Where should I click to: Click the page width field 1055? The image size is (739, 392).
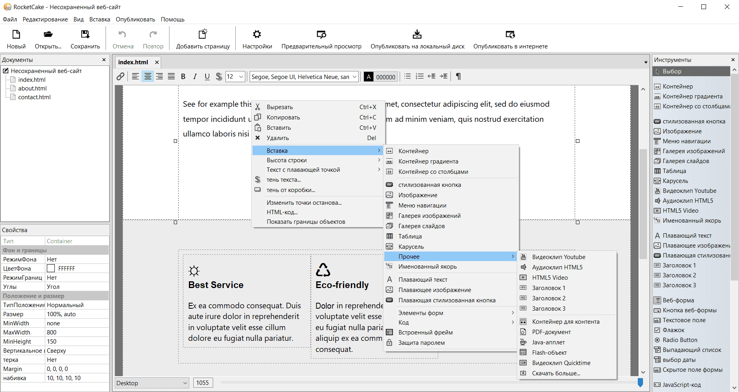coord(203,383)
